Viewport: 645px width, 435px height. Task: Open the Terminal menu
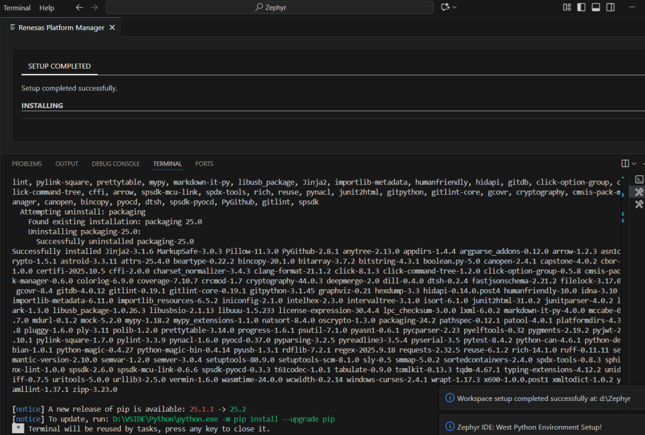(x=17, y=8)
